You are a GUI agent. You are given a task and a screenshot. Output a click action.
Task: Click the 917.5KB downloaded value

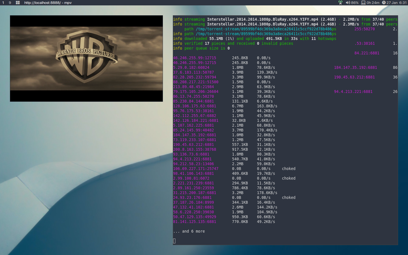[240, 149]
